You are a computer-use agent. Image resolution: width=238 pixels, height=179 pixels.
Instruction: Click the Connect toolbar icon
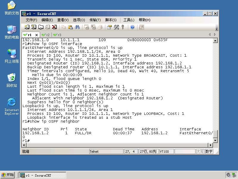pyautogui.click(x=27, y=27)
